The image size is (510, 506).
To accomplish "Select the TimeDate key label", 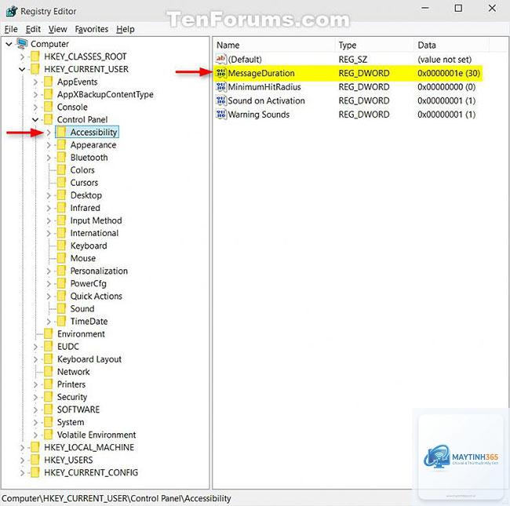I will 89,322.
